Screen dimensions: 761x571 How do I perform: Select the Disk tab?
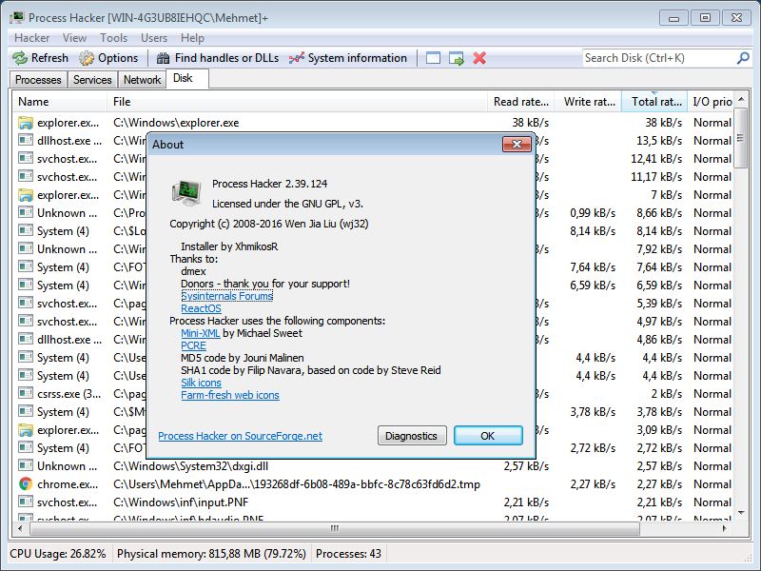coord(187,78)
